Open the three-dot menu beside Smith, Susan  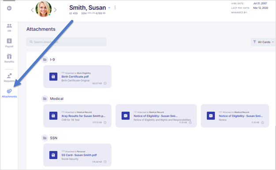(x=115, y=7)
